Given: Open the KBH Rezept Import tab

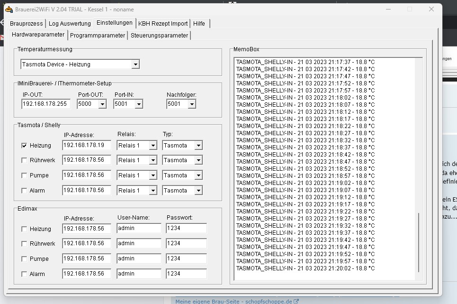Looking at the screenshot, I should tap(163, 24).
